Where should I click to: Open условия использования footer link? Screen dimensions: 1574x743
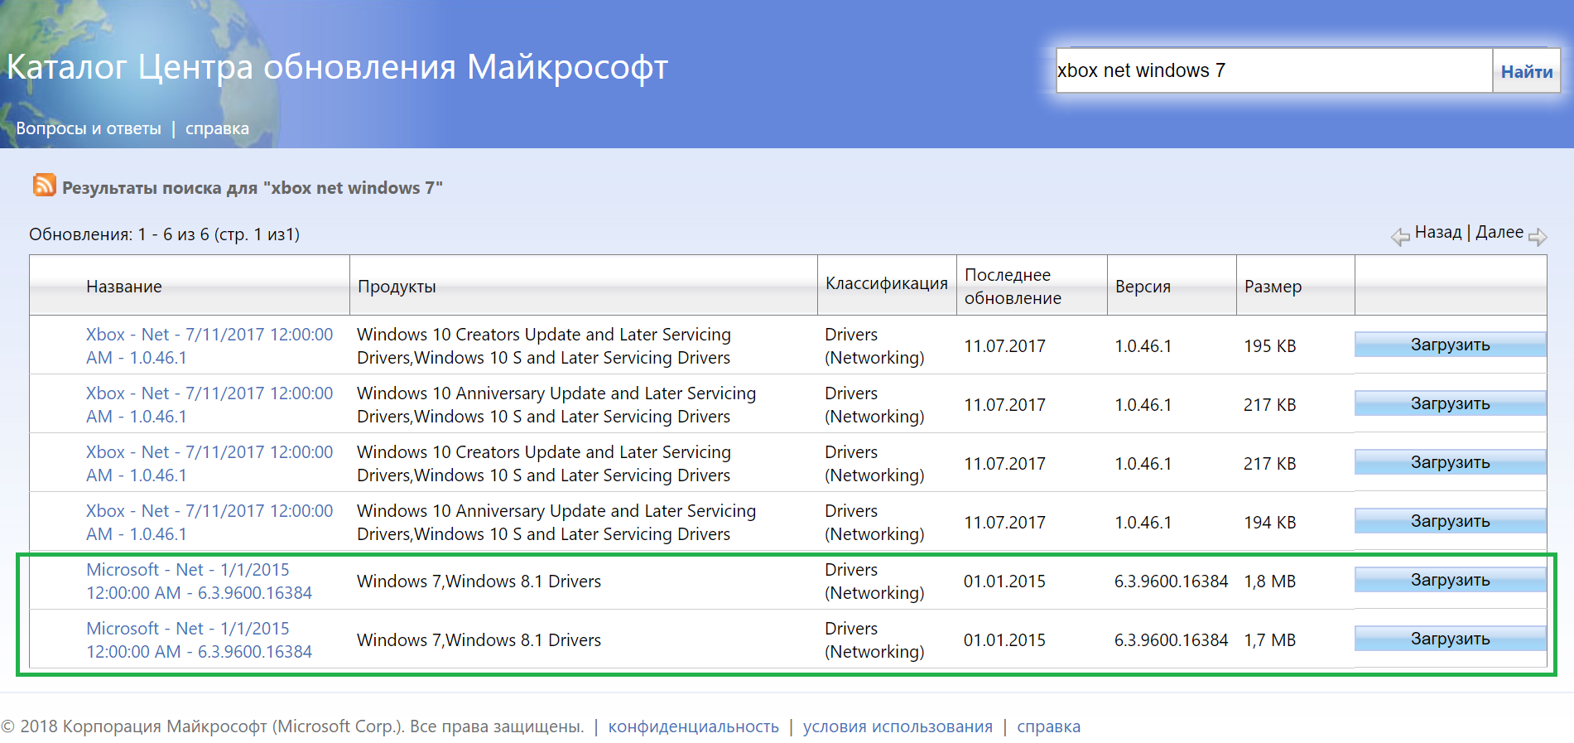[898, 726]
